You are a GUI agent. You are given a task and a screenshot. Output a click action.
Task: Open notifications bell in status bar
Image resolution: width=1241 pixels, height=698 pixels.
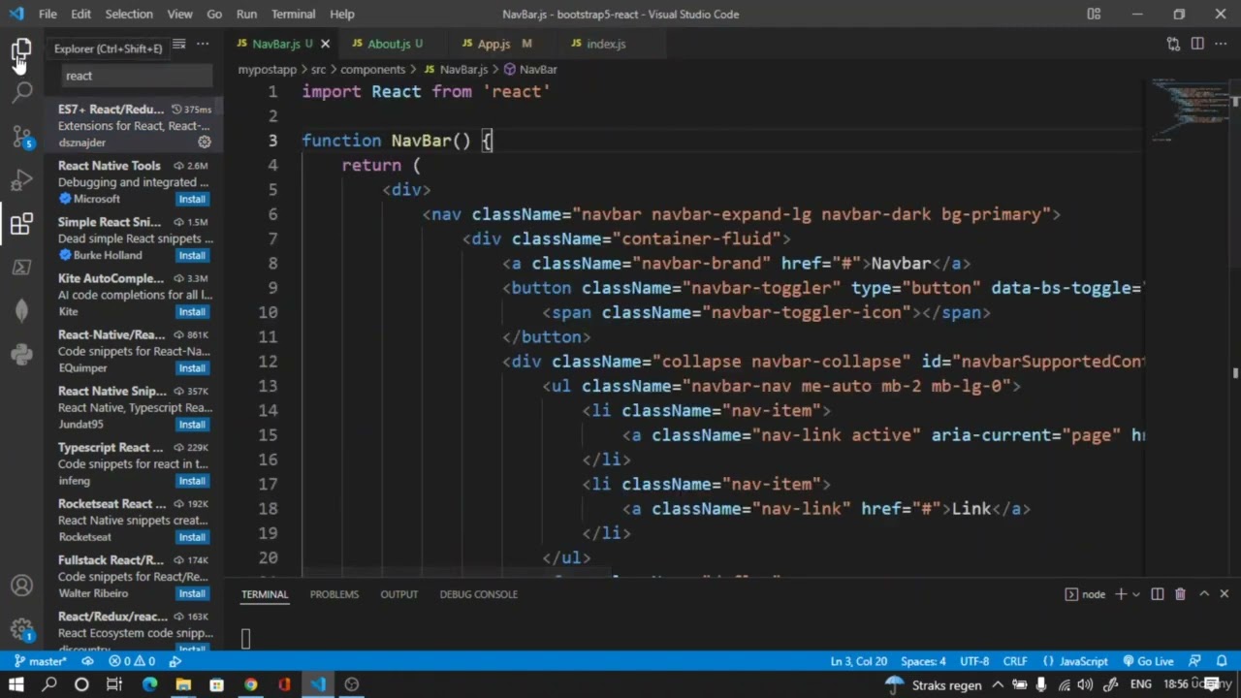point(1222,661)
